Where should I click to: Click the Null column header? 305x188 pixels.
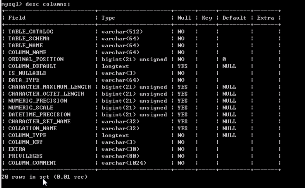click(x=184, y=18)
